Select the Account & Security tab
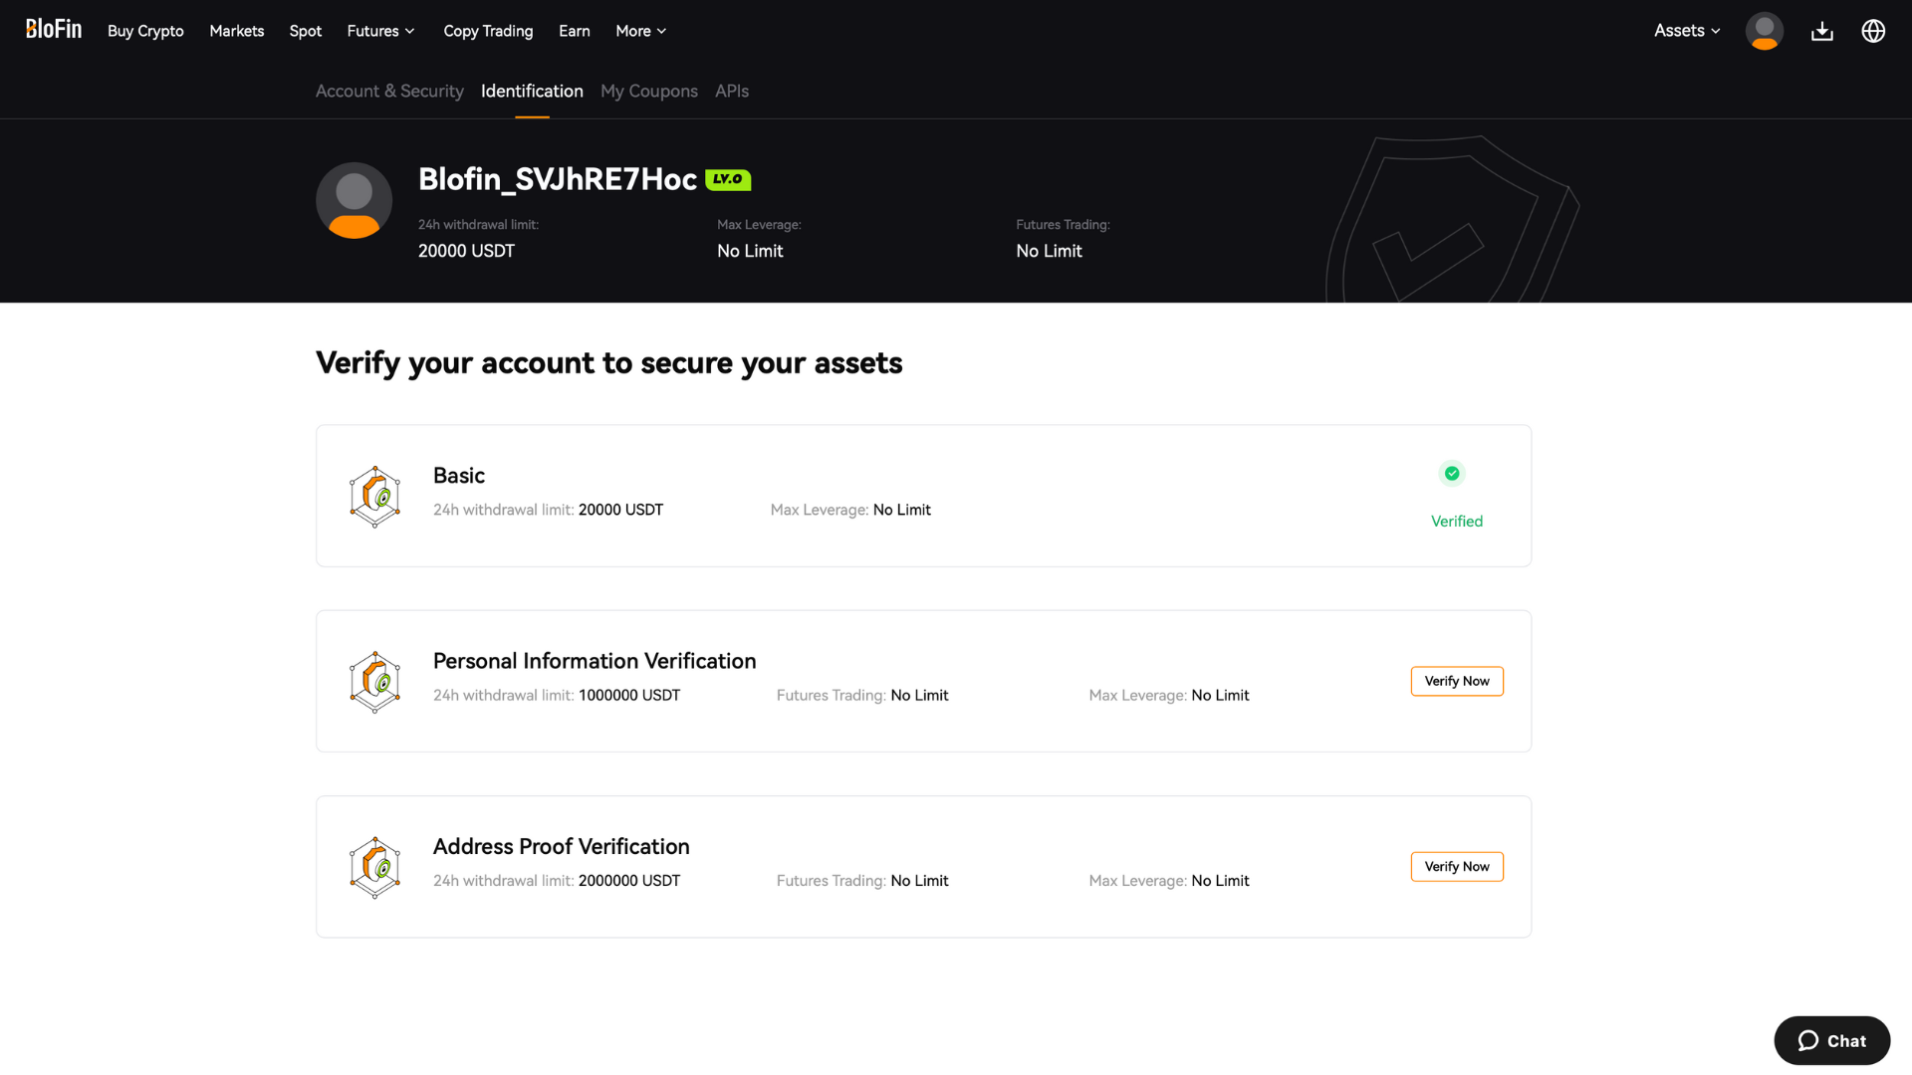Screen dimensions: 1912x1075 388,90
